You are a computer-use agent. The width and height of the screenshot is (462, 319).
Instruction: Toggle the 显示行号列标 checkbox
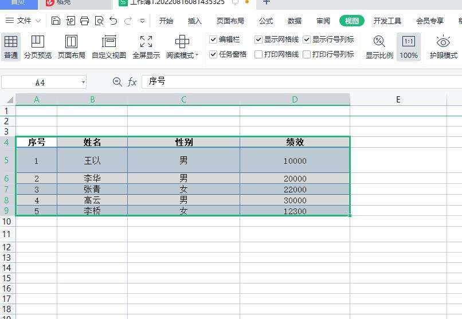(307, 40)
